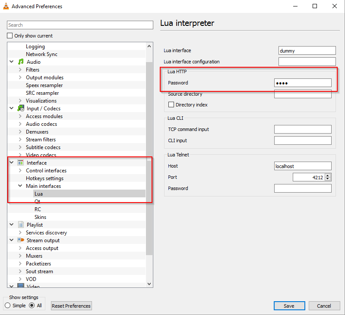This screenshot has height=315, width=345.
Task: Click the Reset Preferences button
Action: point(71,306)
